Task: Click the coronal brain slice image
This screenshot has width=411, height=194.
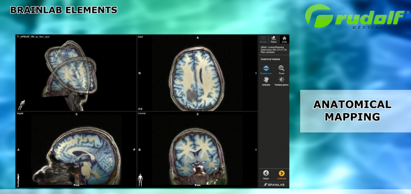Action: (197, 156)
